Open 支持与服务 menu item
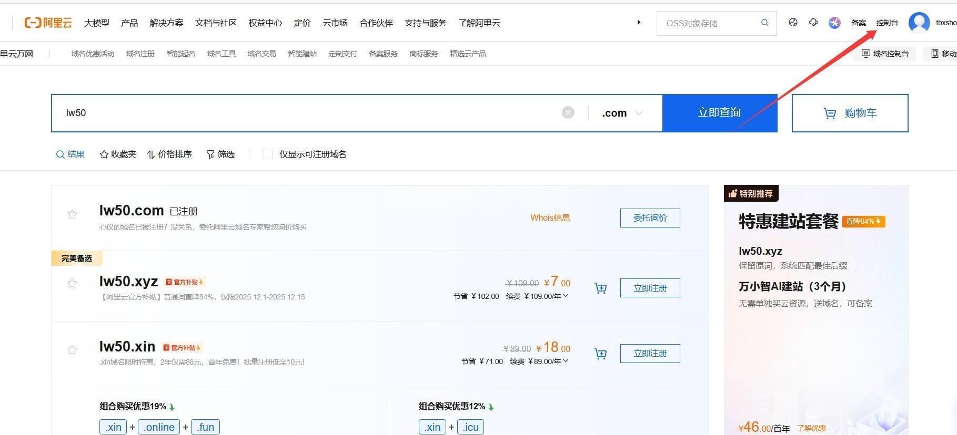The image size is (957, 435). pos(426,23)
